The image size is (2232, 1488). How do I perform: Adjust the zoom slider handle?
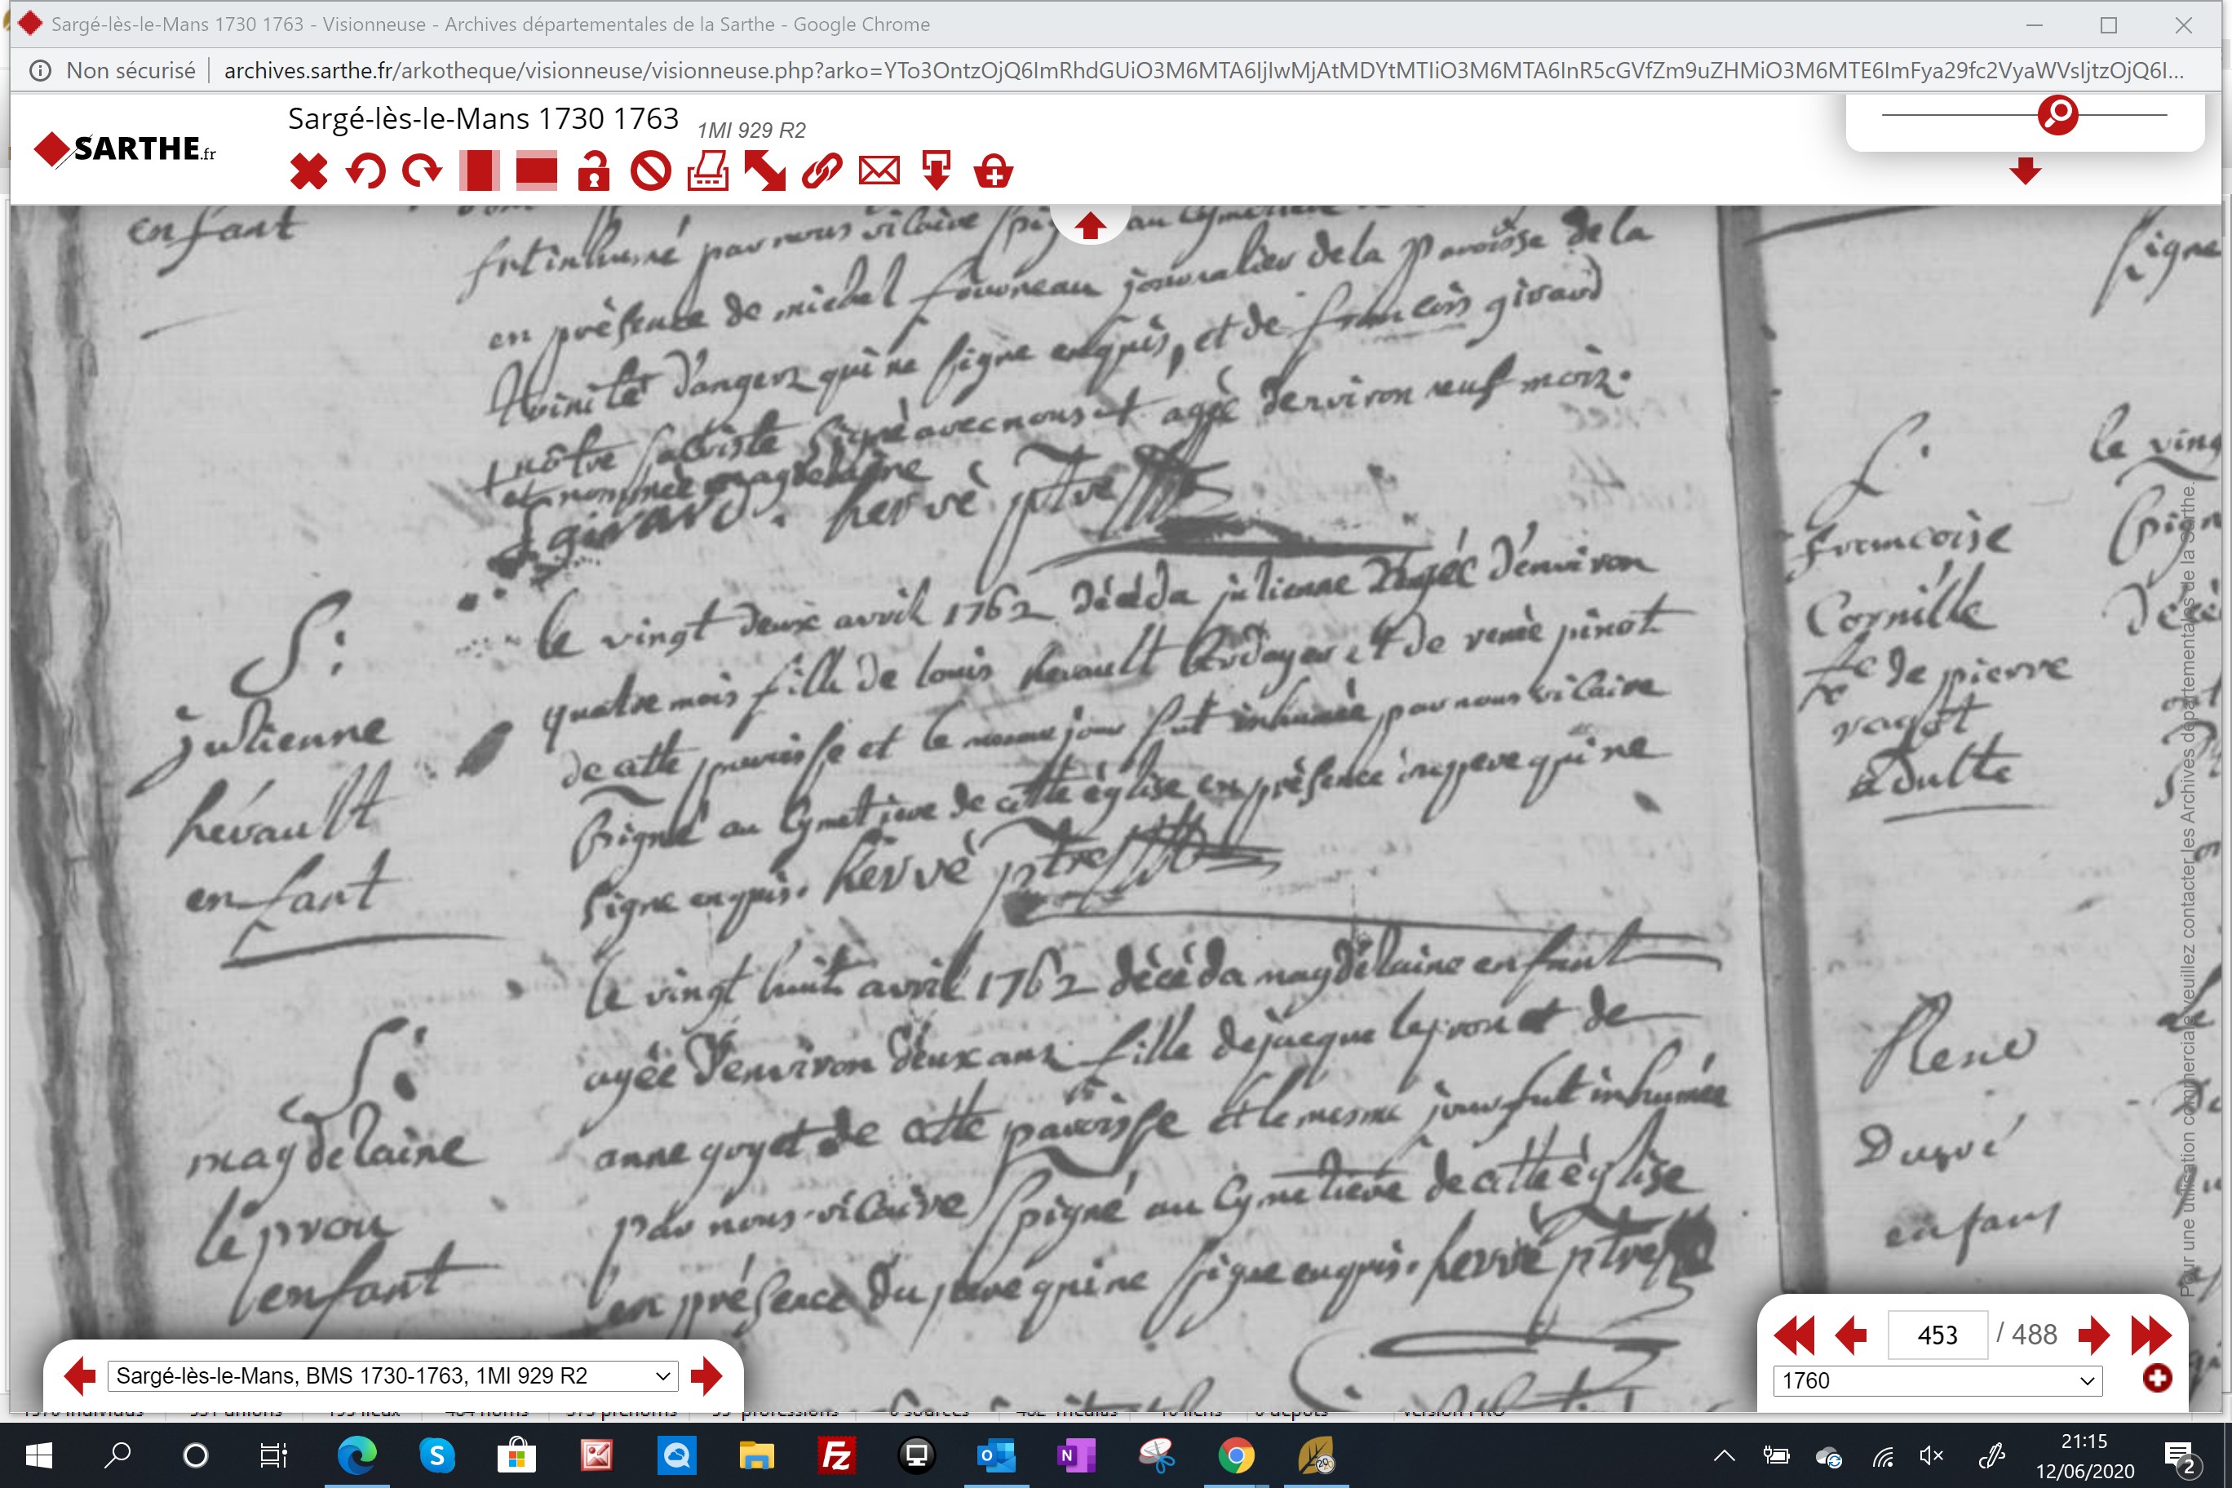[2057, 115]
